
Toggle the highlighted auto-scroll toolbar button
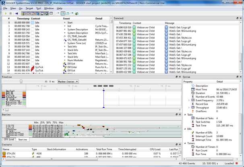tap(63, 13)
